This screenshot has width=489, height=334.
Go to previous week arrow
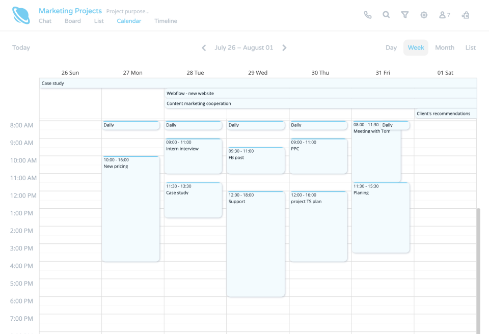(204, 48)
